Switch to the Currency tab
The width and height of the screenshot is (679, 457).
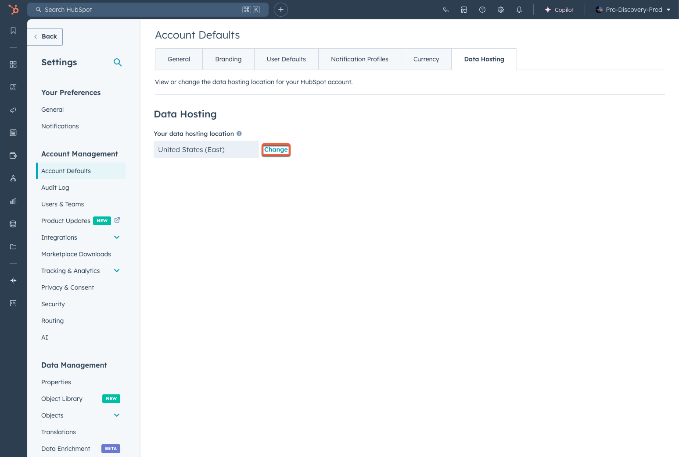[426, 59]
